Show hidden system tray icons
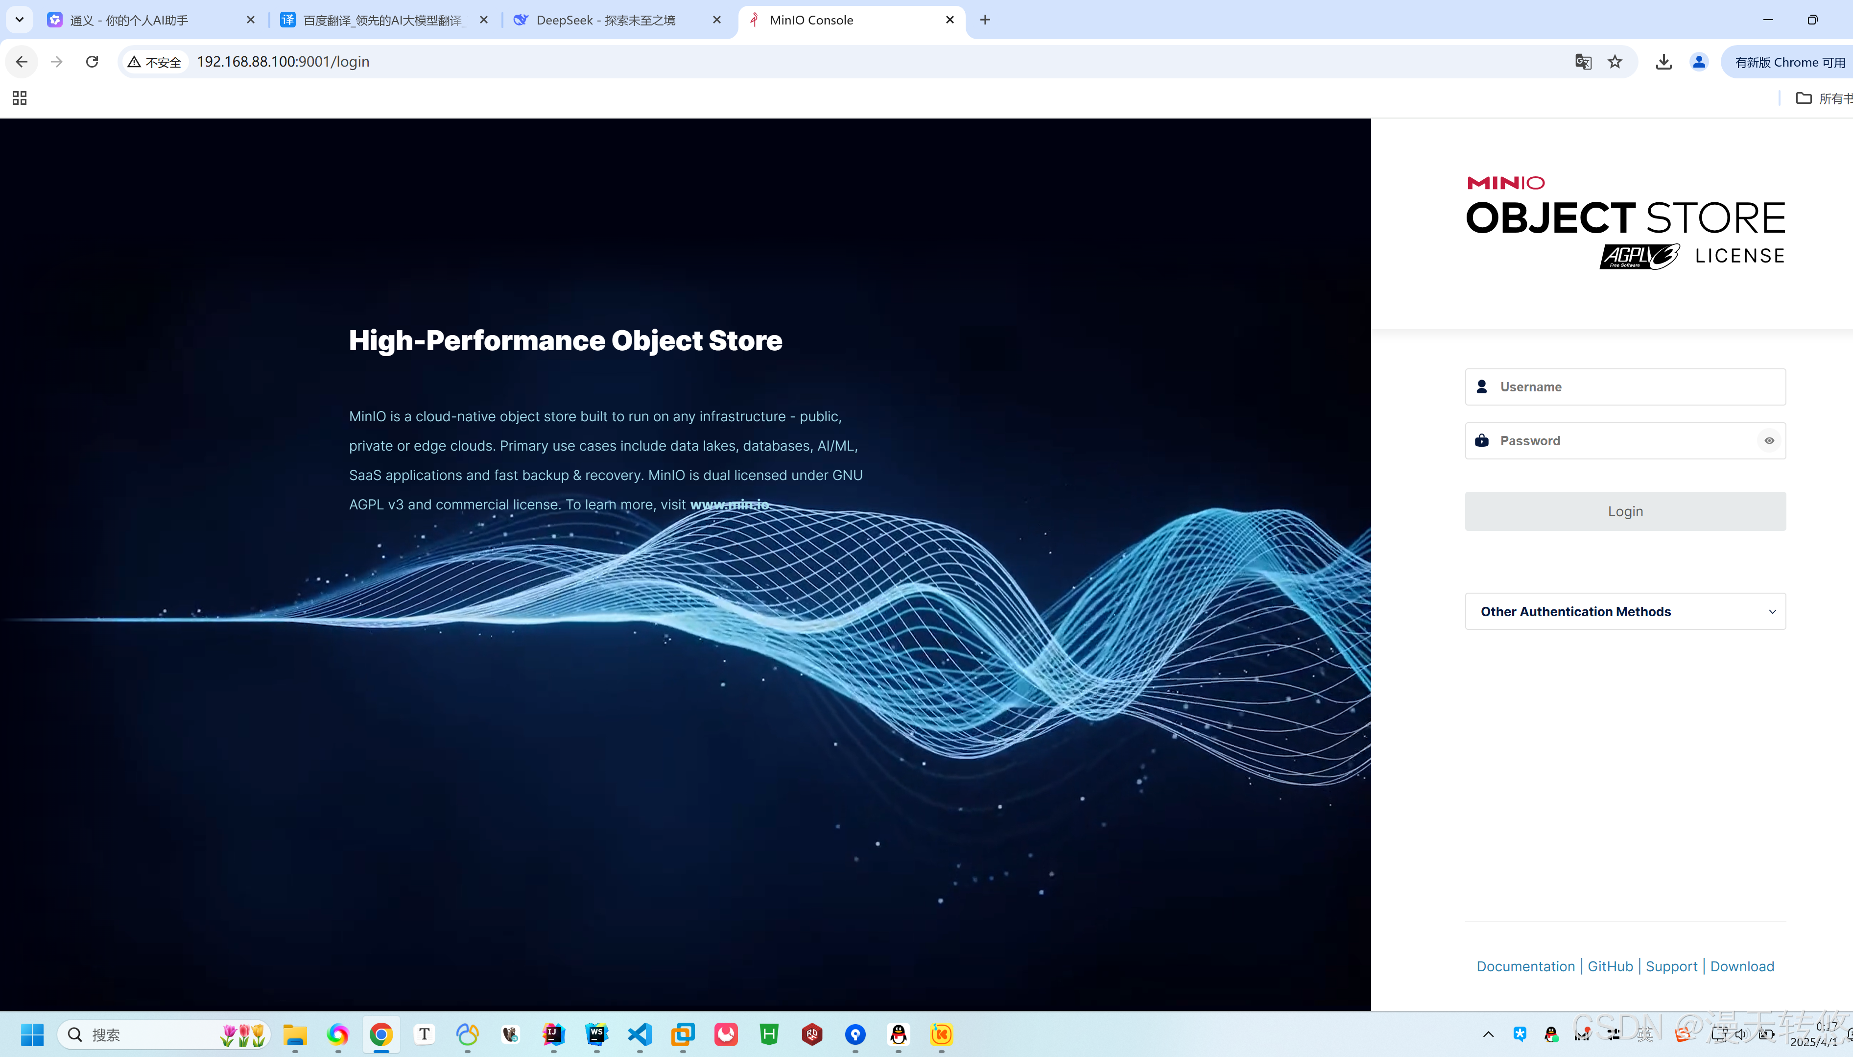The width and height of the screenshot is (1853, 1057). [x=1488, y=1034]
